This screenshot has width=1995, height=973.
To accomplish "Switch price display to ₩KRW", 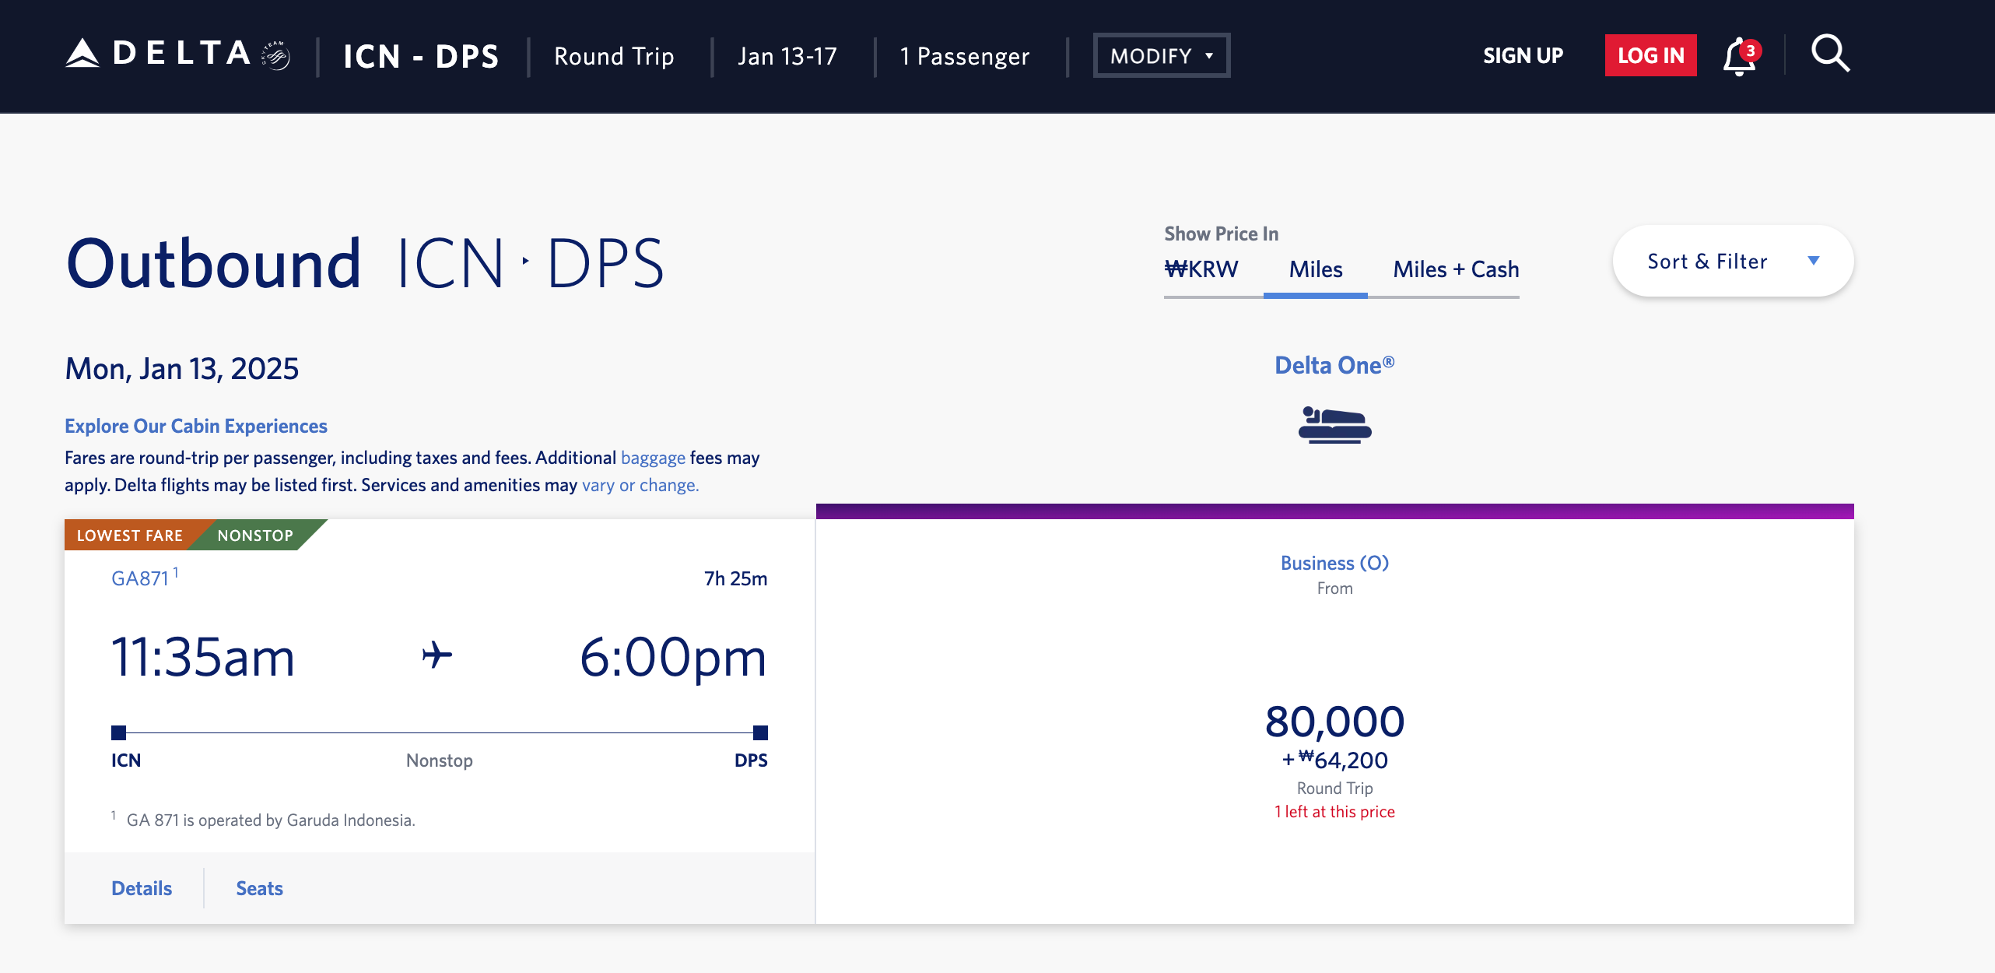I will [x=1201, y=269].
